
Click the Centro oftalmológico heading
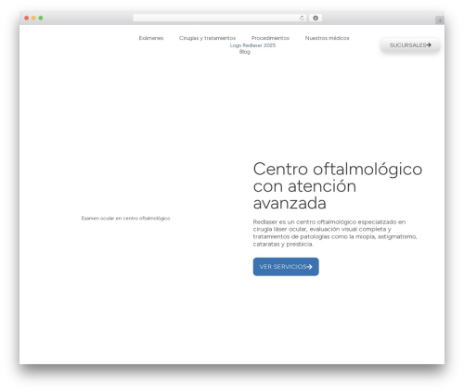[338, 186]
